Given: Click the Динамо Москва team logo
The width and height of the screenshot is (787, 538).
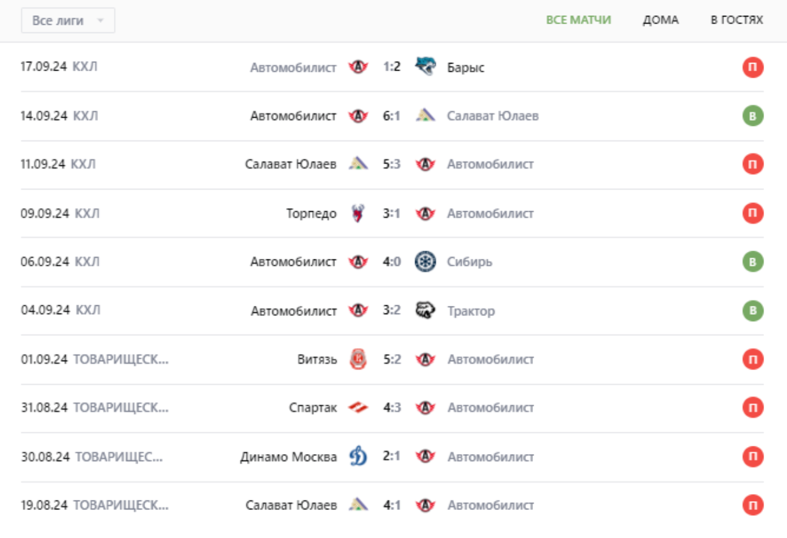Looking at the screenshot, I should coord(358,457).
